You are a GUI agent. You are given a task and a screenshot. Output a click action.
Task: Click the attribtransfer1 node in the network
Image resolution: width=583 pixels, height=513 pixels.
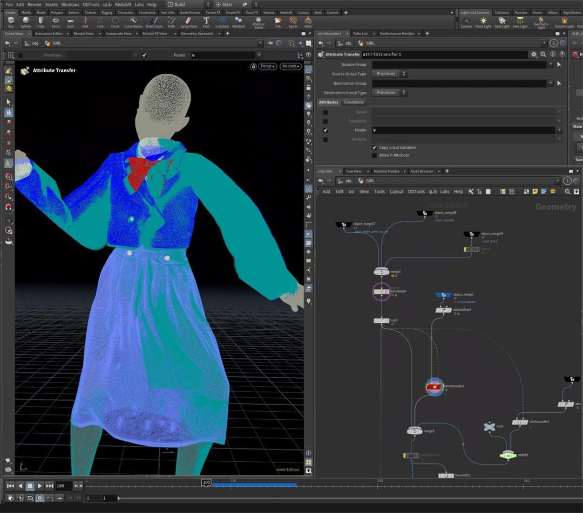point(435,386)
